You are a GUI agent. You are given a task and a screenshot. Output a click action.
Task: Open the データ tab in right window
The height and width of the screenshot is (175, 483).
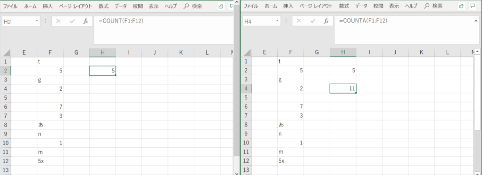coord(361,6)
